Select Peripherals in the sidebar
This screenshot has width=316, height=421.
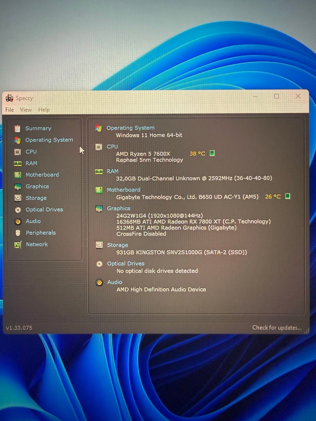(x=41, y=233)
